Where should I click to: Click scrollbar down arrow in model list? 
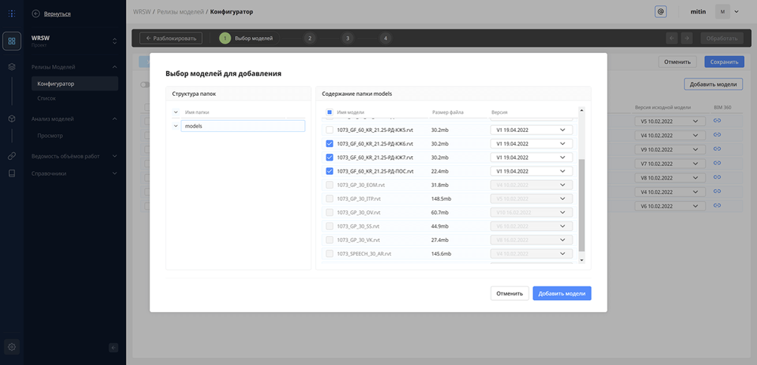click(581, 260)
